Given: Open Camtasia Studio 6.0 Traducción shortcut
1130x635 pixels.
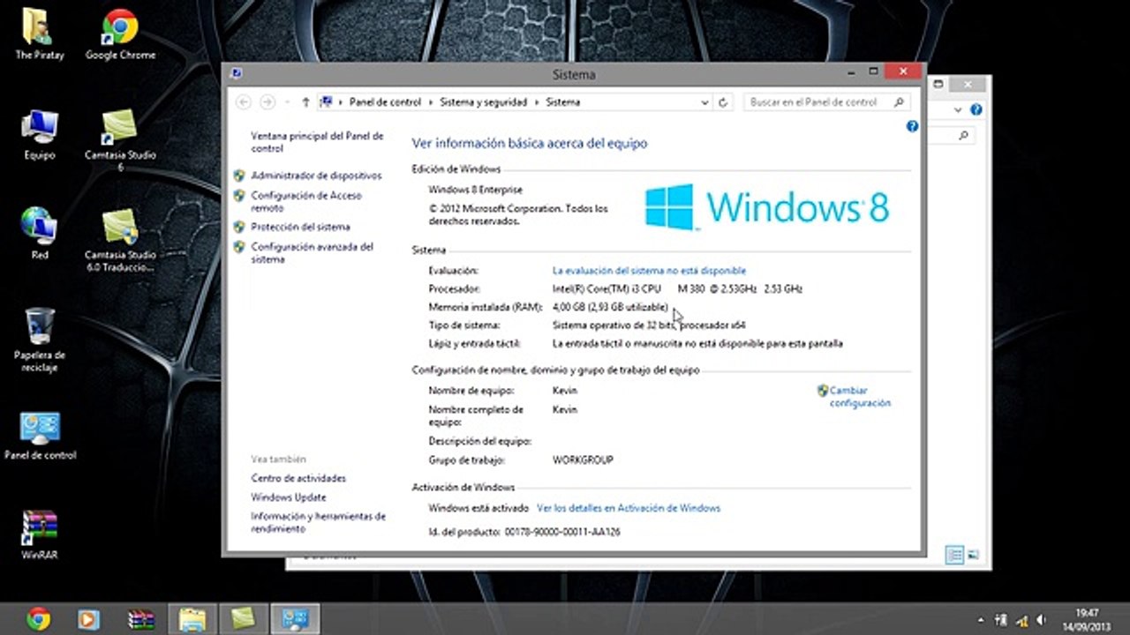Looking at the screenshot, I should click(x=120, y=240).
